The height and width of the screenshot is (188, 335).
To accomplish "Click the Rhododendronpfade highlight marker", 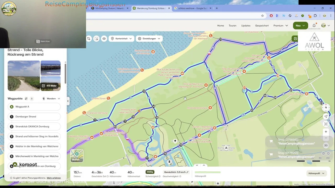I will pos(210,108).
